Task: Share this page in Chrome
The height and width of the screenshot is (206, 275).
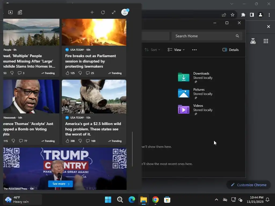Action: 224,15
